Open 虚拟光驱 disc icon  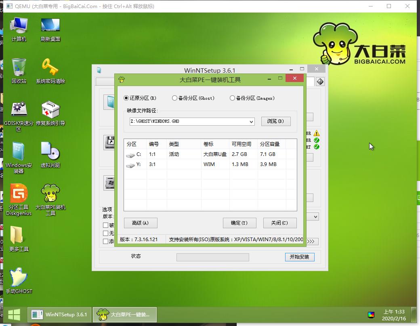[x=50, y=155]
